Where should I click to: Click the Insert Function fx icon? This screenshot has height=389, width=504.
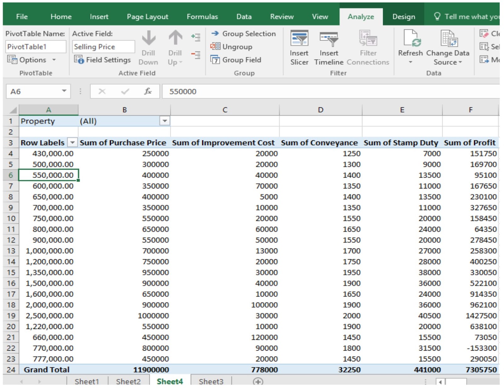tap(148, 92)
